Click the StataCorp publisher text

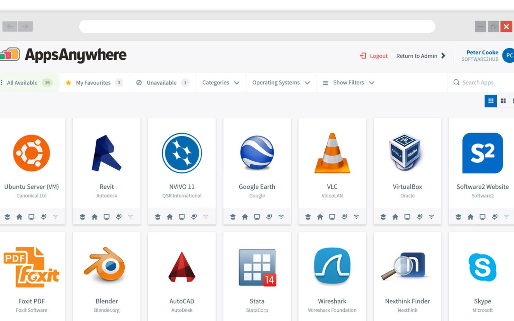click(257, 310)
